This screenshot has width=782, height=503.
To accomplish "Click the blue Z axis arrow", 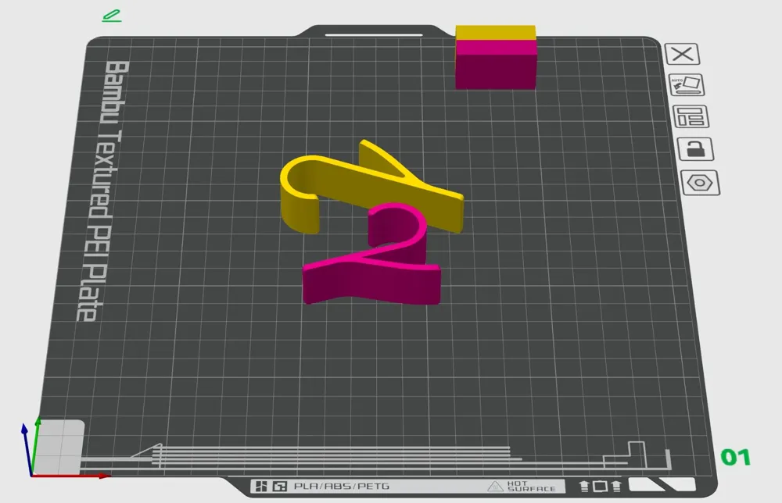I will pyautogui.click(x=27, y=448).
